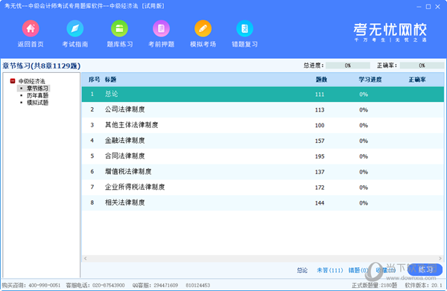Select 模拟试题 in the tree
447x291 pixels.
click(x=37, y=103)
